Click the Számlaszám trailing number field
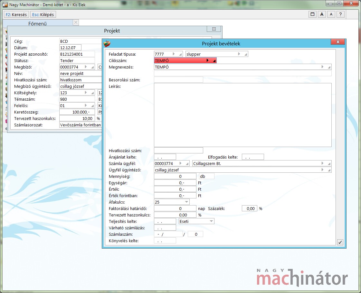The image size is (361, 293). tap(195, 234)
